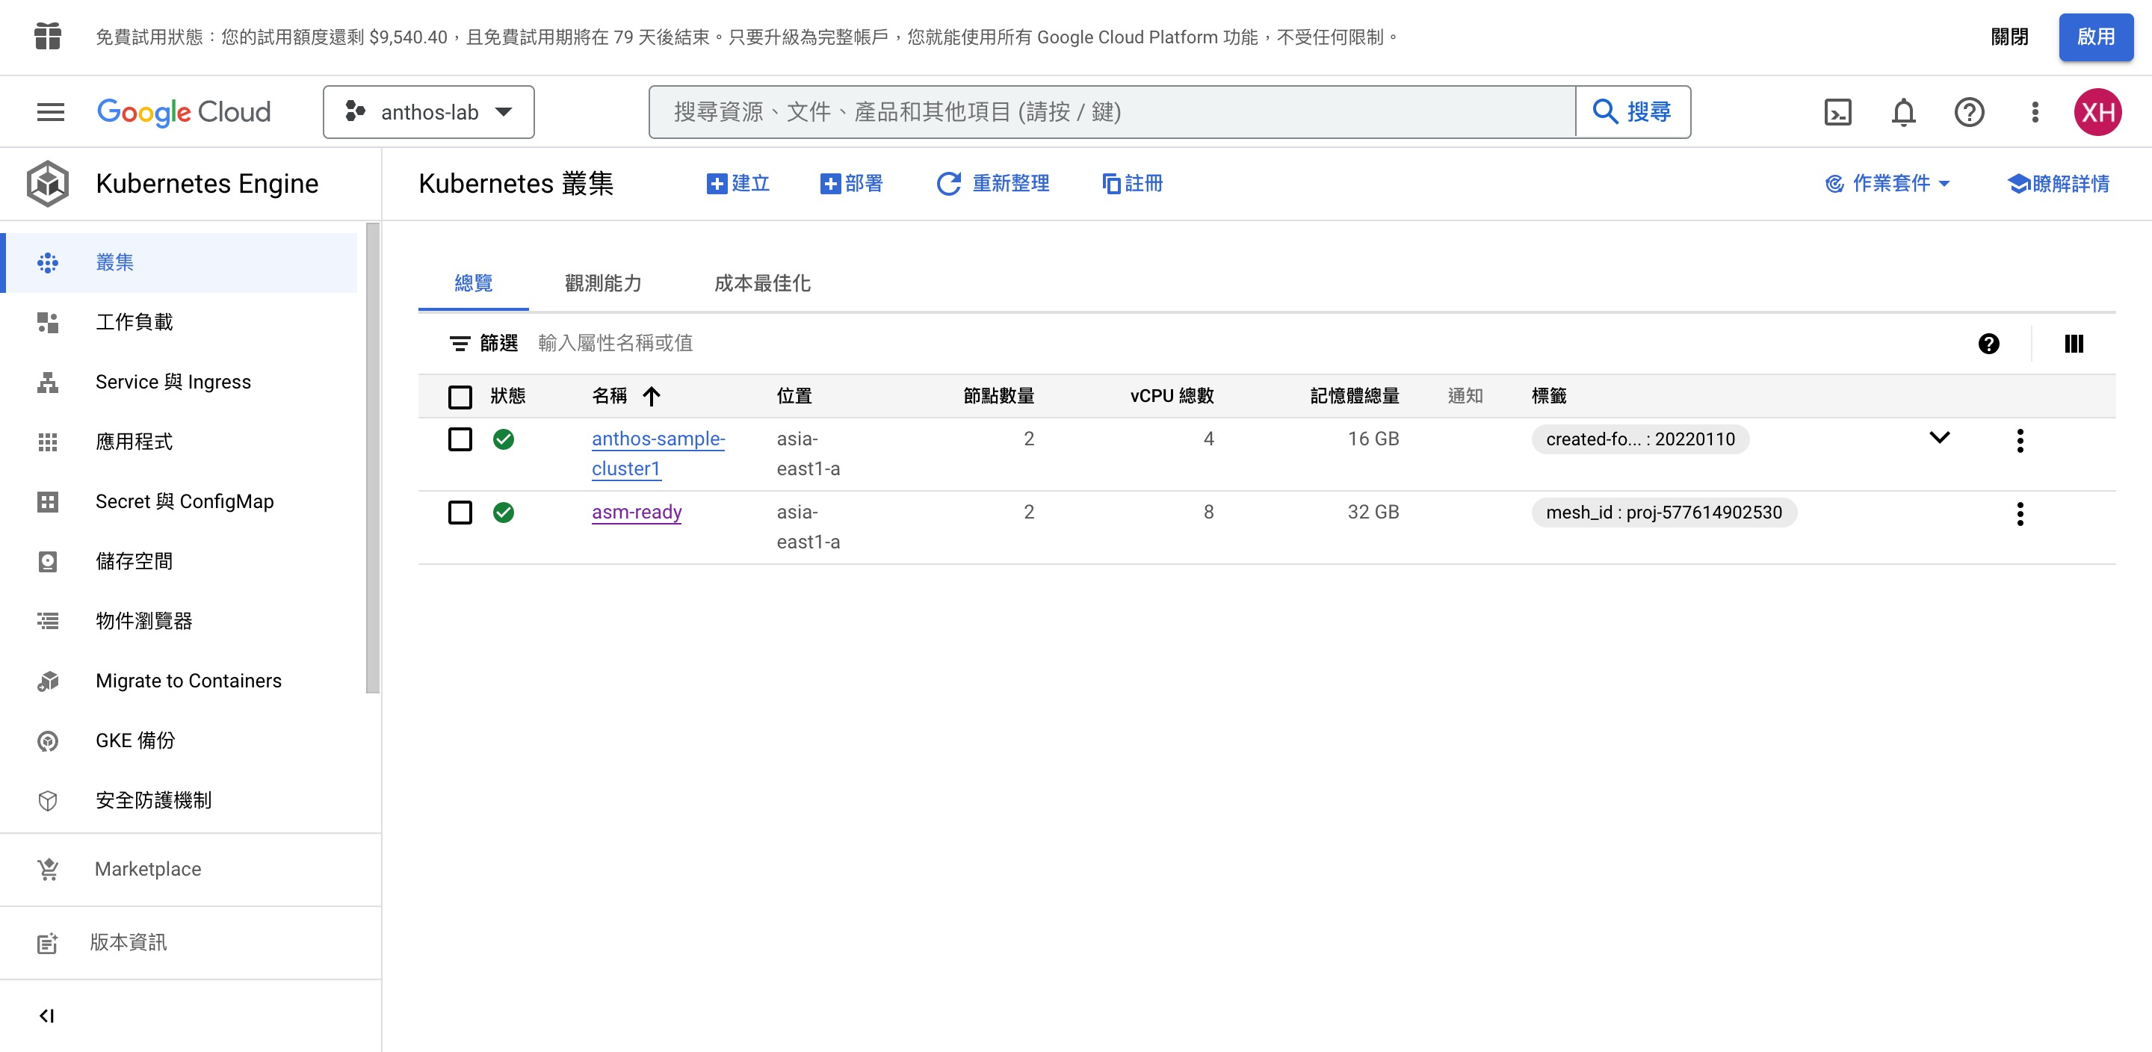Switch to the 成本最佳化 tab
The width and height of the screenshot is (2152, 1052).
(761, 283)
